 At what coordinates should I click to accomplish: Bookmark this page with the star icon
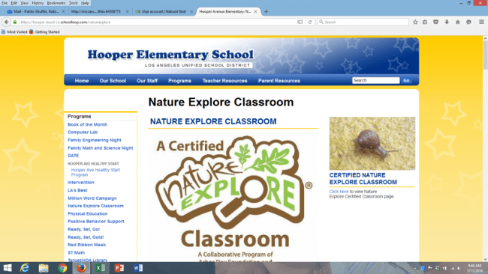pos(415,22)
